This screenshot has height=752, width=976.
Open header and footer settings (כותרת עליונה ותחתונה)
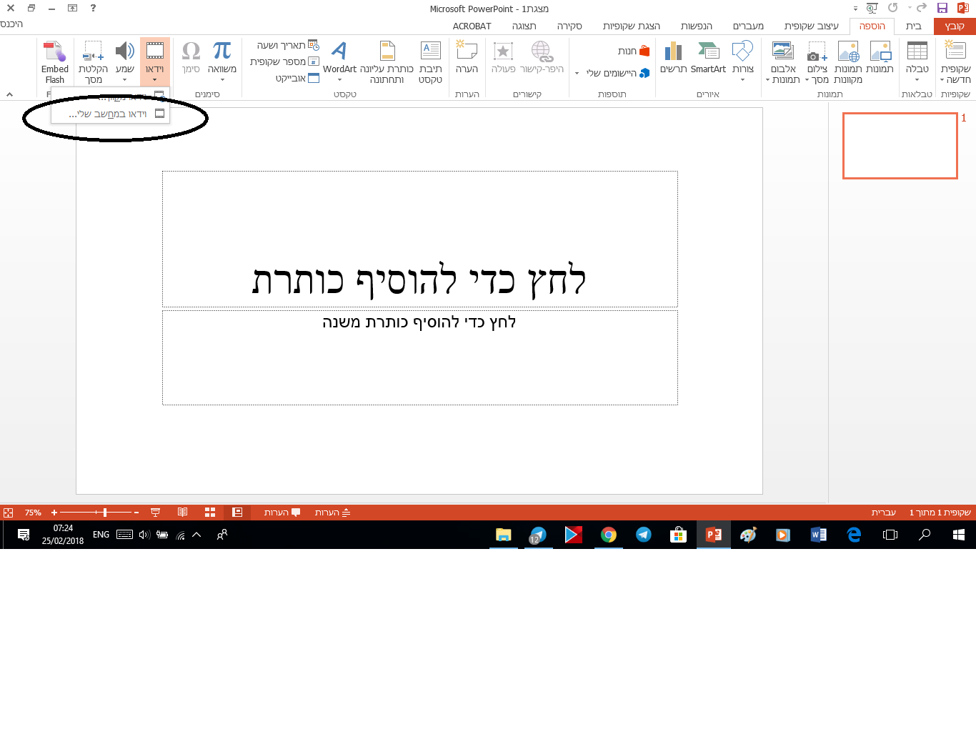[x=388, y=57]
